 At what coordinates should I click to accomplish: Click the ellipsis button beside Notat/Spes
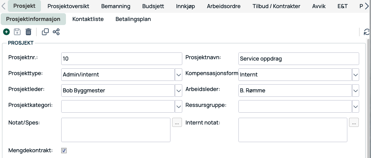tap(177, 122)
